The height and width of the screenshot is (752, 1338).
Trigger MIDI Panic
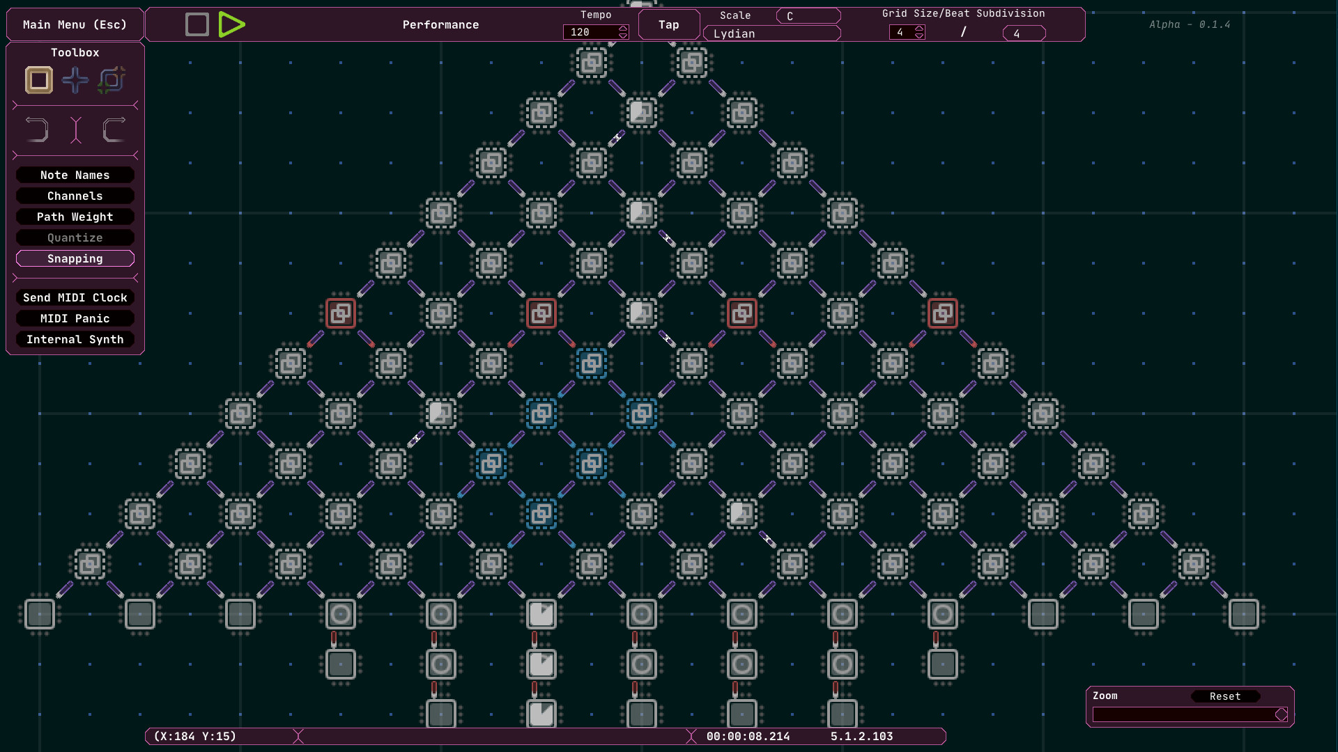pos(75,318)
